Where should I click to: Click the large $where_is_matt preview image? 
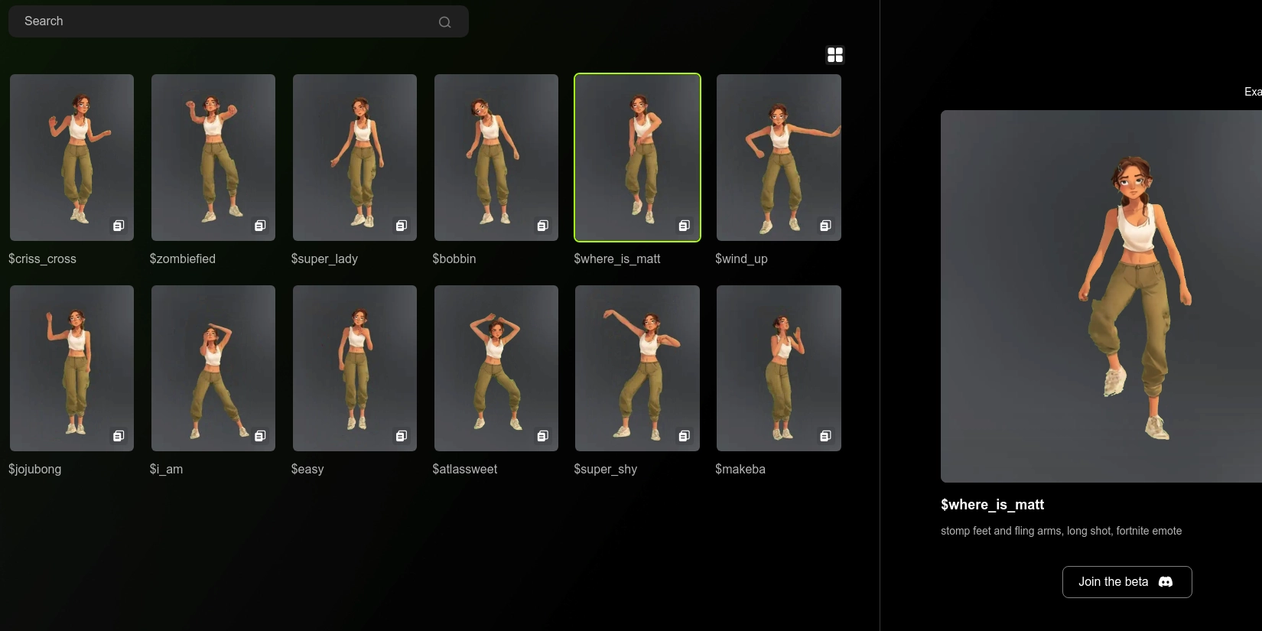point(1101,296)
